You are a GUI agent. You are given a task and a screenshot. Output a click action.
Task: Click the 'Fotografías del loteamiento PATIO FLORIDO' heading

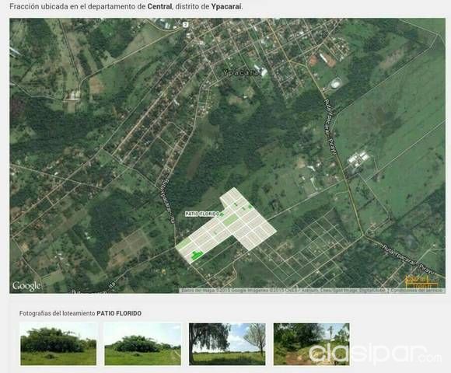[80, 313]
